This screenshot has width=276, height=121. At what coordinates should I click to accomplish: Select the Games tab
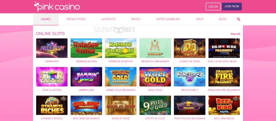click(x=46, y=19)
